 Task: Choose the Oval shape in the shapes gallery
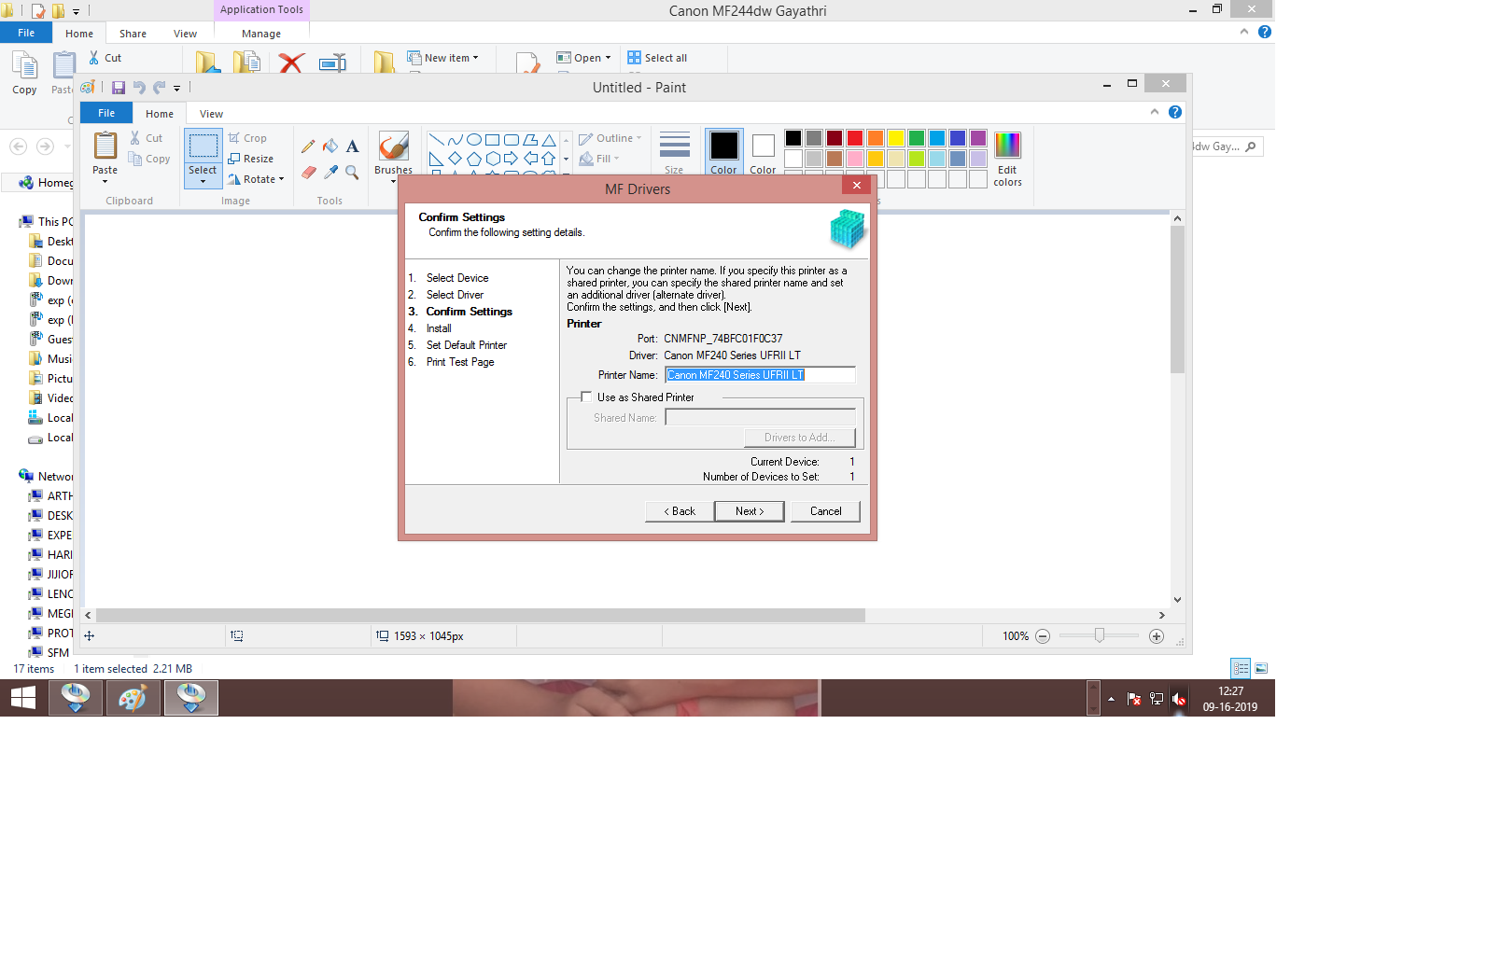coord(473,140)
